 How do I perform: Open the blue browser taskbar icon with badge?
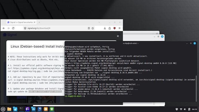15,109
